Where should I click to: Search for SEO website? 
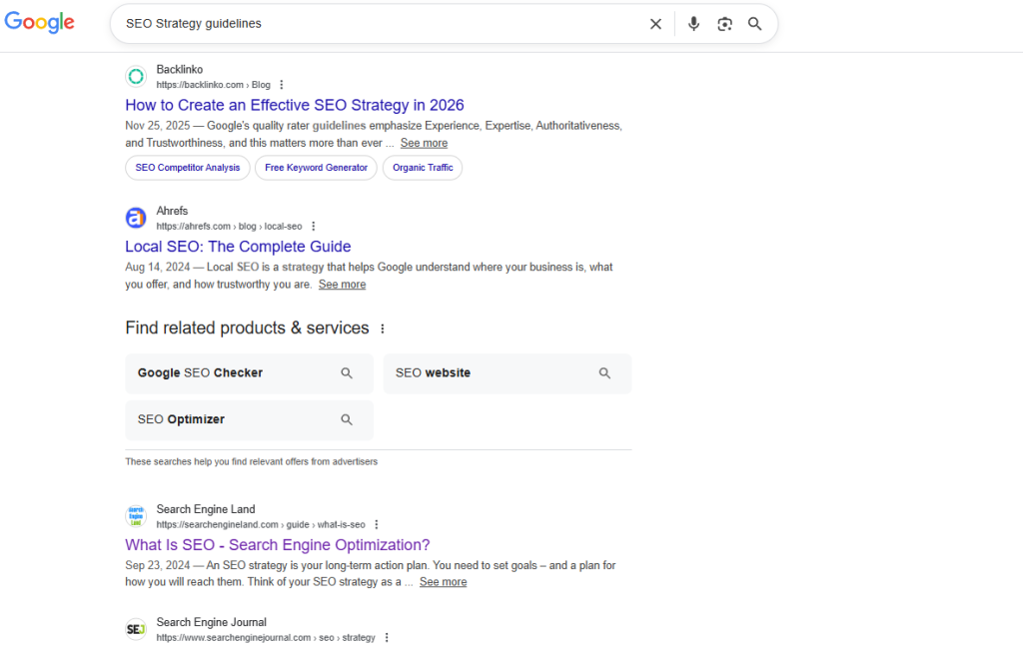[508, 373]
